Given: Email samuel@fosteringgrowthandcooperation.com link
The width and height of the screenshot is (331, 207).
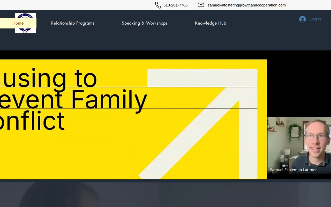Looking at the screenshot, I should pos(247,5).
